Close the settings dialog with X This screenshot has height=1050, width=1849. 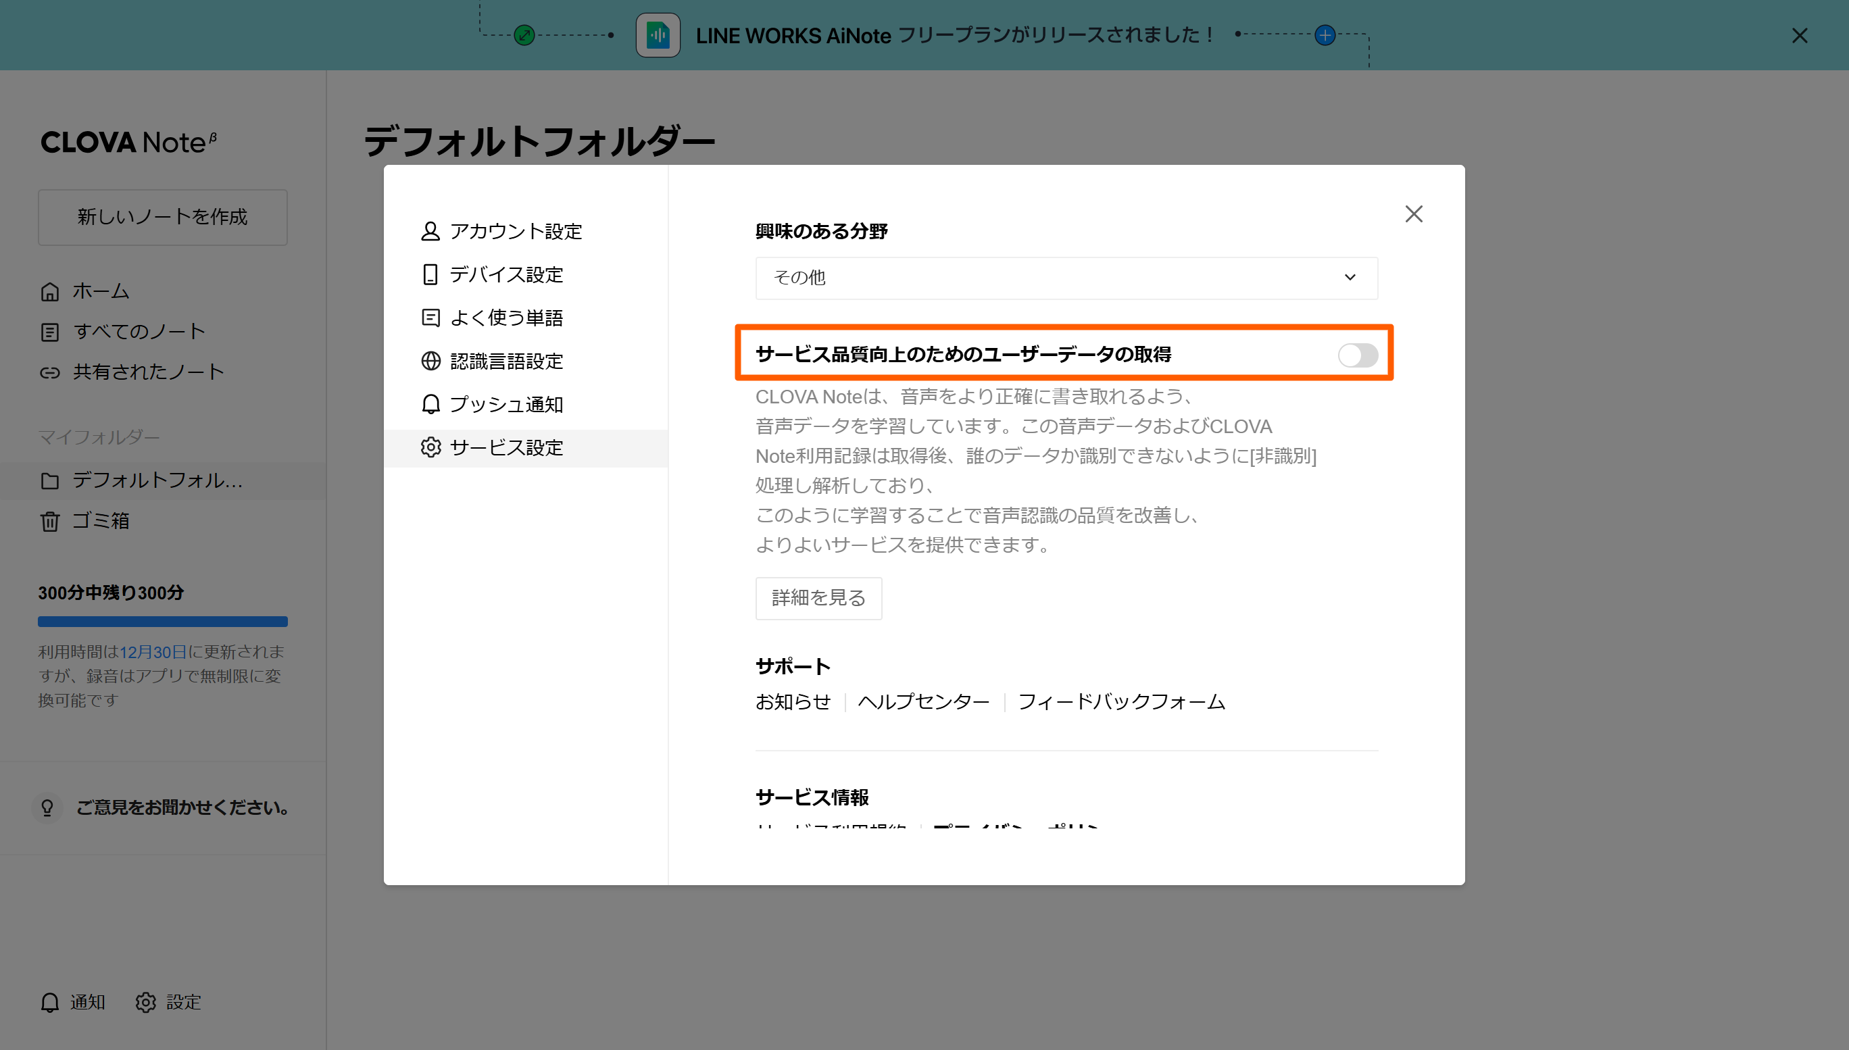[x=1413, y=214]
